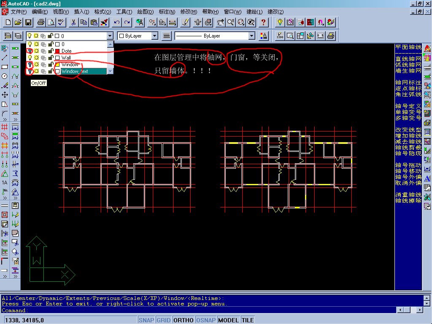Open Print Preview from the toolbar
This screenshot has width=432, height=324.
pyautogui.click(x=51, y=22)
